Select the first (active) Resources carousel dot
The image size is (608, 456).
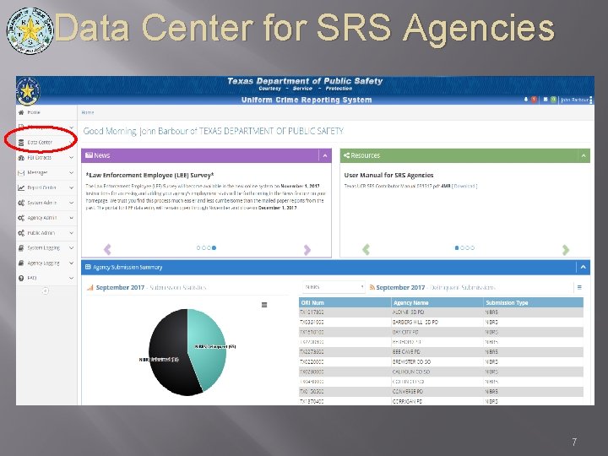pos(457,247)
